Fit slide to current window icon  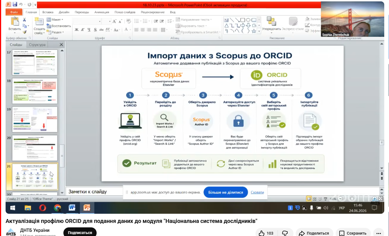(380, 199)
